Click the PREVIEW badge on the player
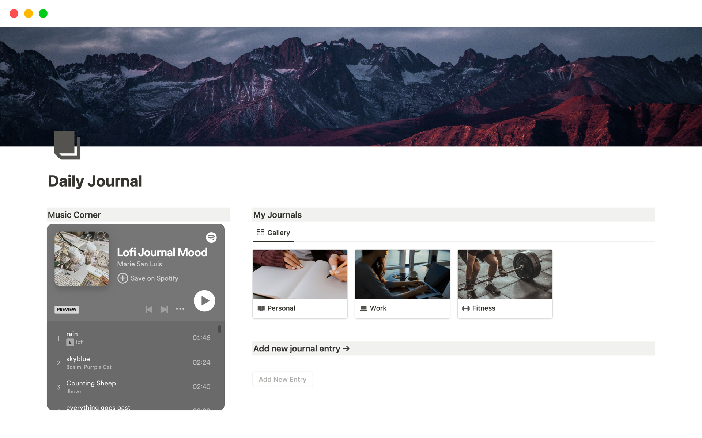702x438 pixels. point(67,309)
